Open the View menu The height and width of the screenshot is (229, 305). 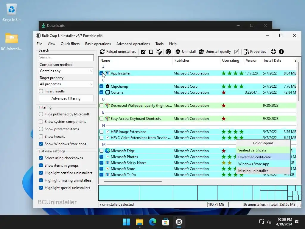(51, 44)
